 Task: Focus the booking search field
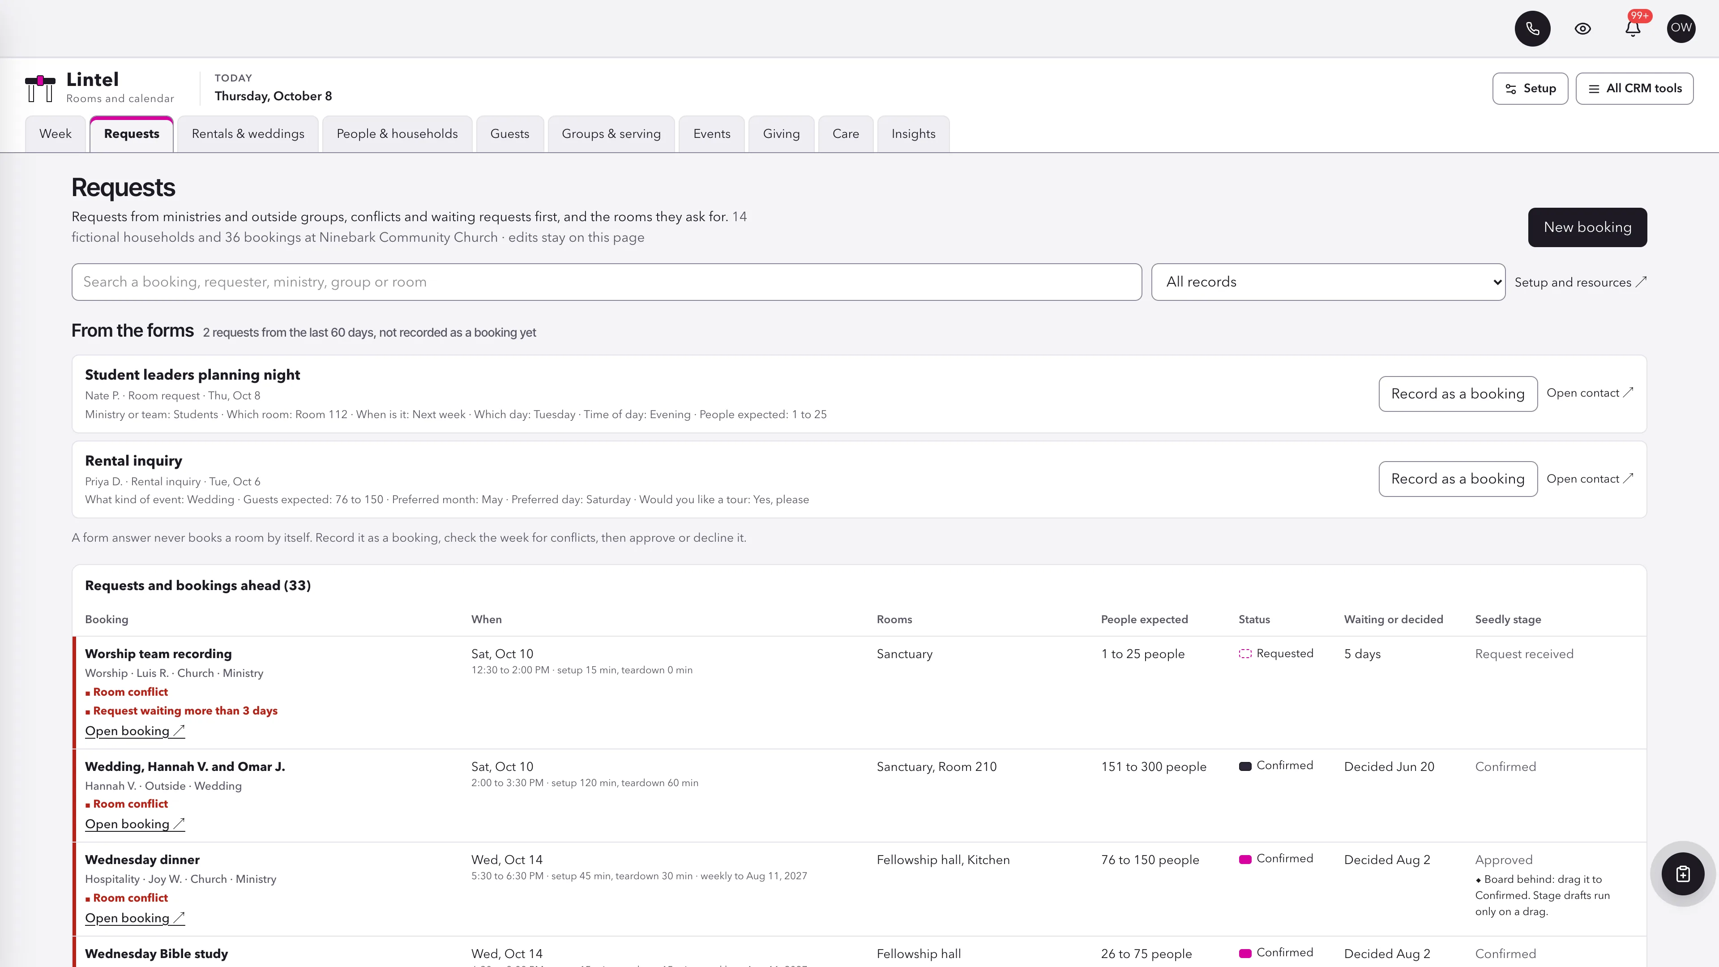click(x=607, y=282)
